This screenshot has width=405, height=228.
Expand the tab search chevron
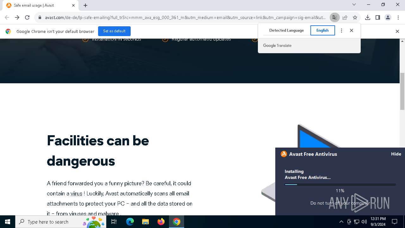point(354,4)
